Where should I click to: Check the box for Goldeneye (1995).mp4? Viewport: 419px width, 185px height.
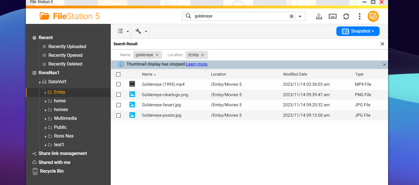[x=118, y=84]
